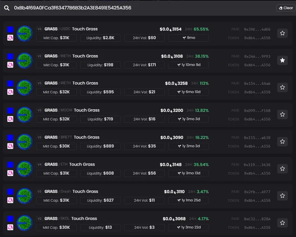The height and width of the screenshot is (237, 296).
Task: Click blue chain icon in GRASS/WETH V3 row
Action: (x=10, y=83)
